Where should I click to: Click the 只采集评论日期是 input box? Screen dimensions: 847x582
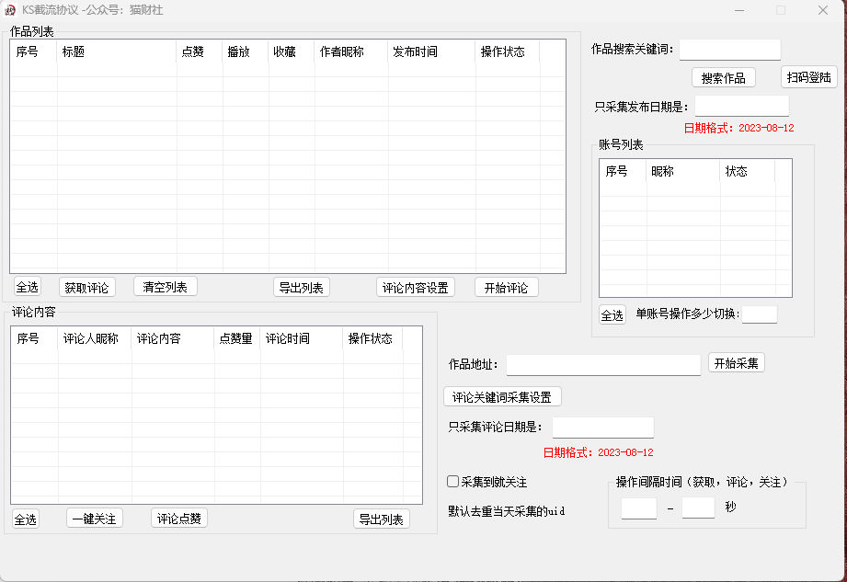[602, 428]
